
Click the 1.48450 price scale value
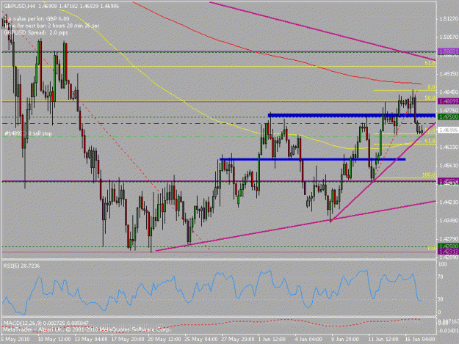pos(449,92)
